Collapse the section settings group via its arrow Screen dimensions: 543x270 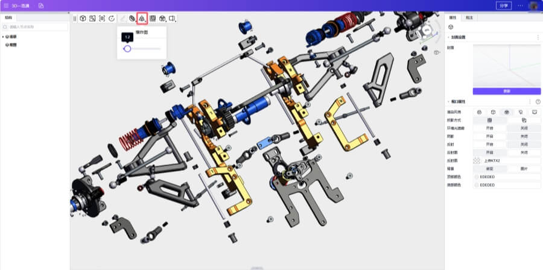coord(449,37)
